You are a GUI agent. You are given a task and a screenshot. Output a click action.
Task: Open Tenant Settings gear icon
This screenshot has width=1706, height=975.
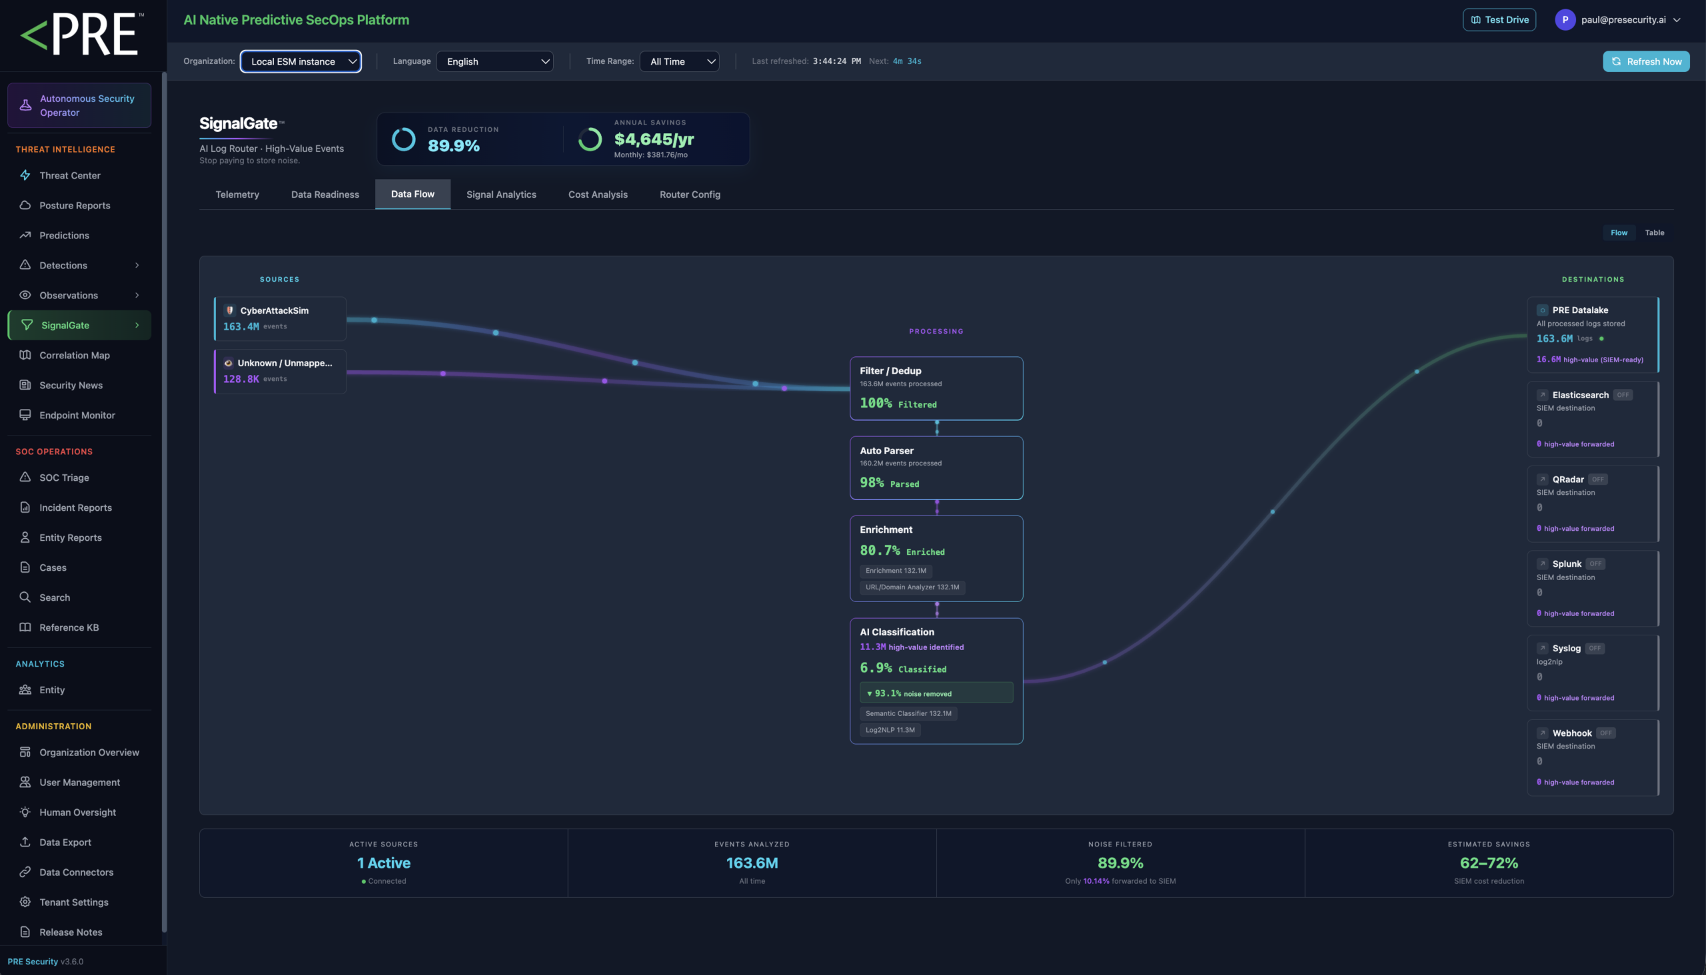[x=25, y=902]
